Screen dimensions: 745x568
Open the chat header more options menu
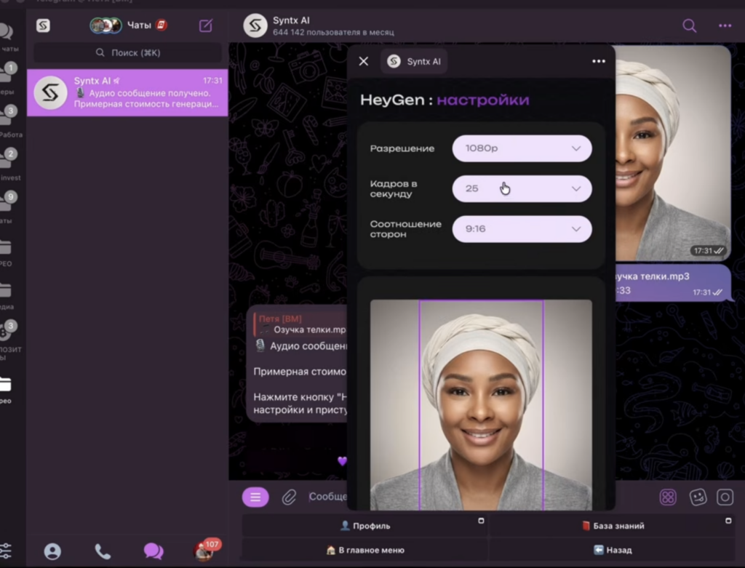pyautogui.click(x=725, y=25)
